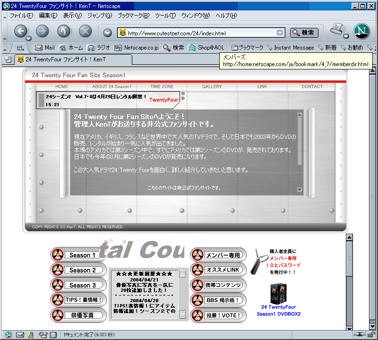Click in the URL address field
The height and width of the screenshot is (340, 378).
click(x=201, y=33)
